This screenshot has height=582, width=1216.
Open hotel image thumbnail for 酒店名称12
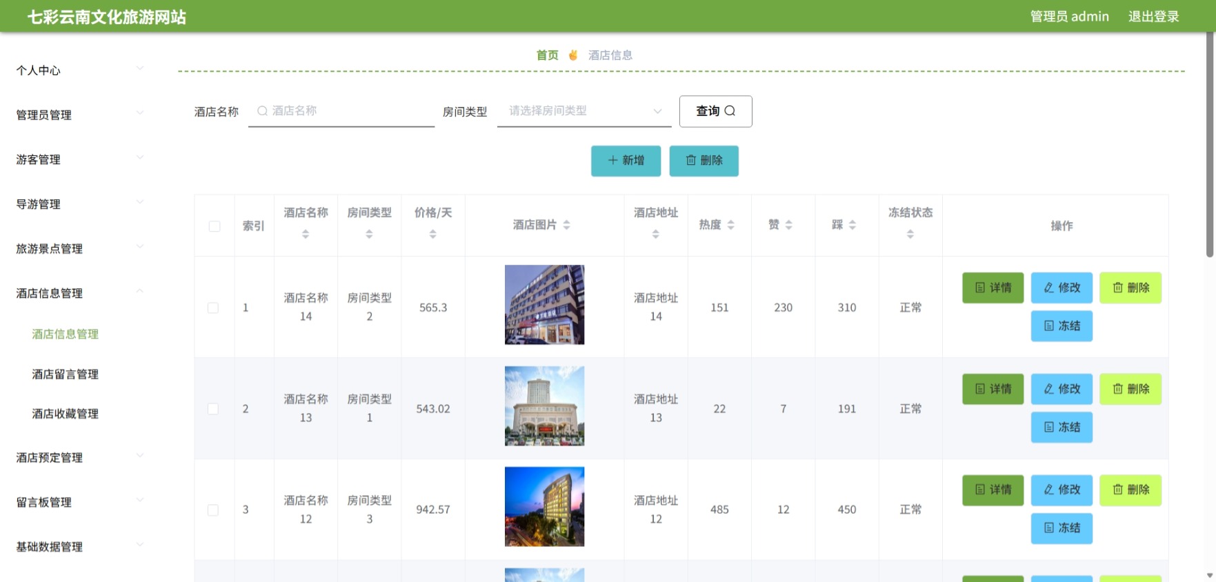pos(544,507)
